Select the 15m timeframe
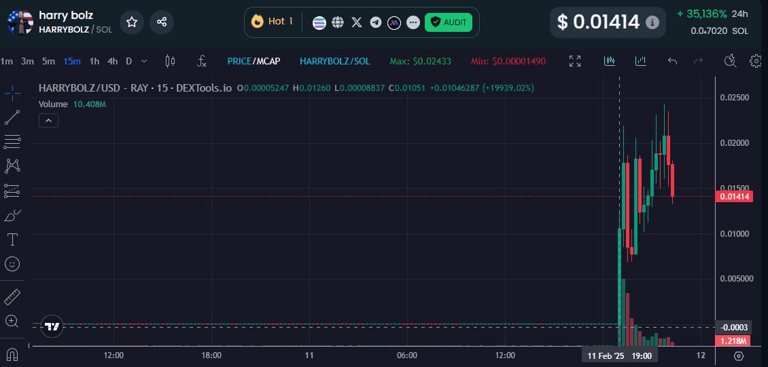This screenshot has width=768, height=367. click(71, 62)
